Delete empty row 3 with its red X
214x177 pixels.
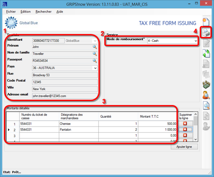coord(185,135)
